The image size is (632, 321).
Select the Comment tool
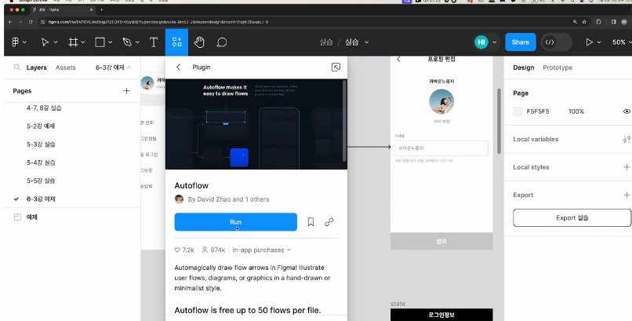(x=222, y=42)
